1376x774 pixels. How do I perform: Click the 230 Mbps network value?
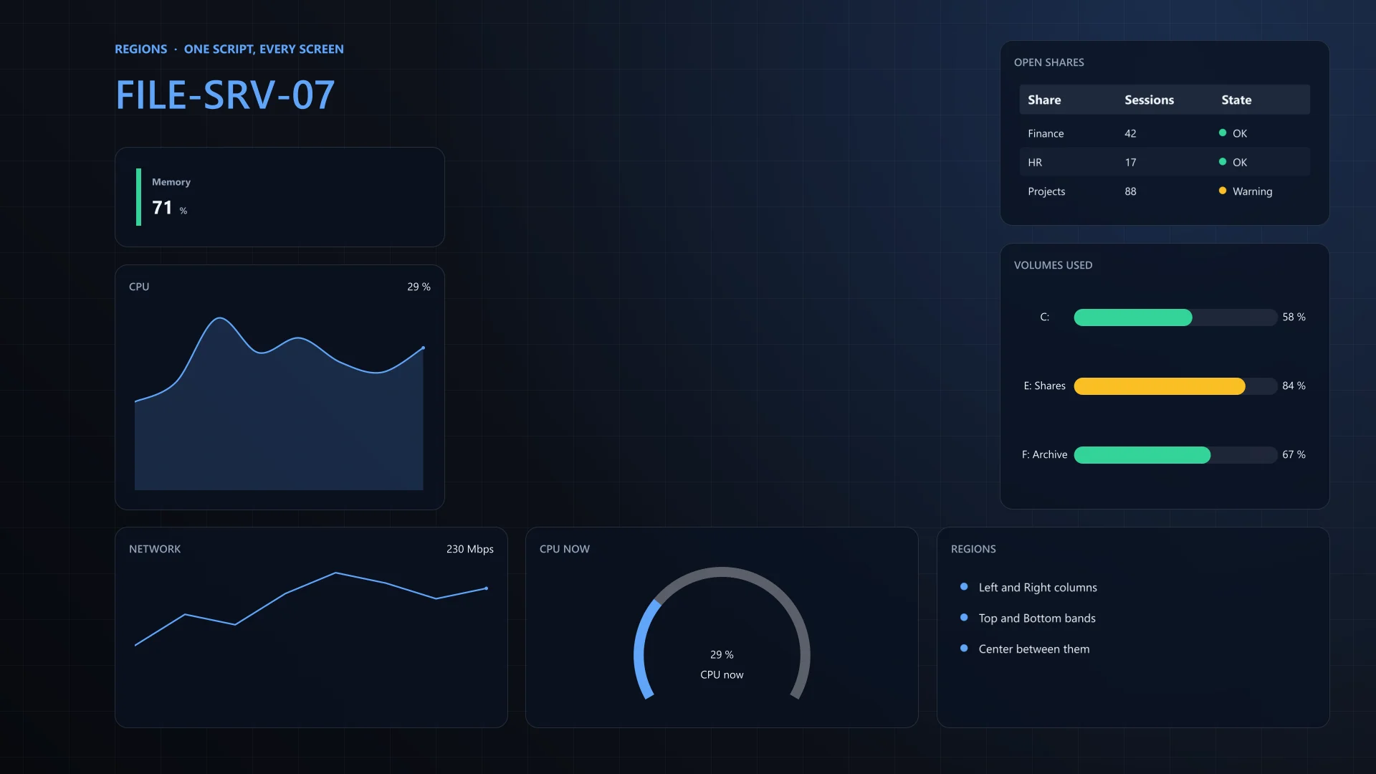470,549
